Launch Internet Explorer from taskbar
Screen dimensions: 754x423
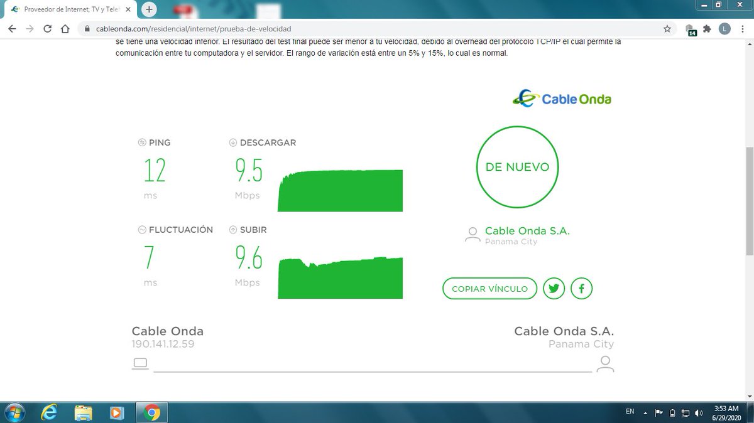pyautogui.click(x=49, y=412)
